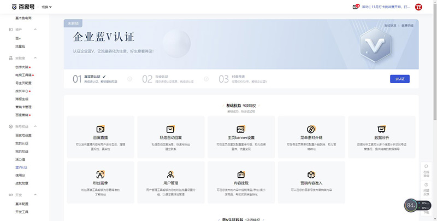Click arrow between steps 01 and 02
This screenshot has width=437, height=221.
click(x=129, y=79)
